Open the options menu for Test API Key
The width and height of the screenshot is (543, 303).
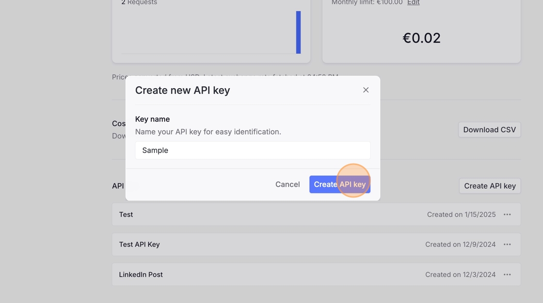507,244
